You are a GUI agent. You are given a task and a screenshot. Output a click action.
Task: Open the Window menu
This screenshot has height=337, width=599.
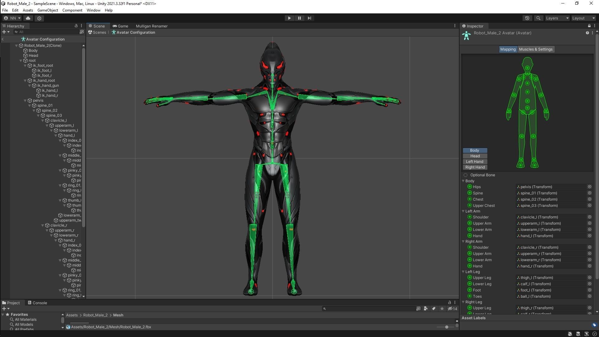pos(94,10)
